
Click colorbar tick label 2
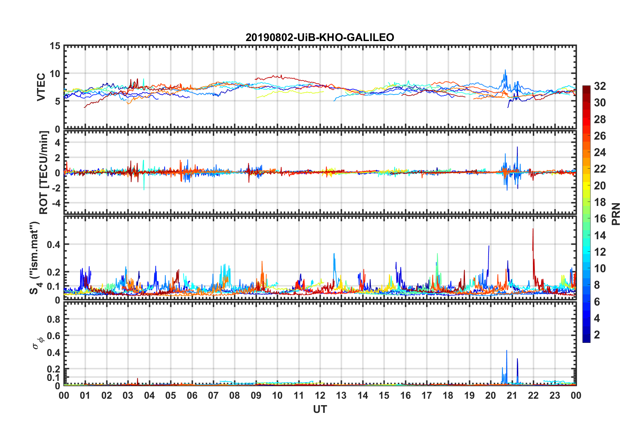click(597, 335)
